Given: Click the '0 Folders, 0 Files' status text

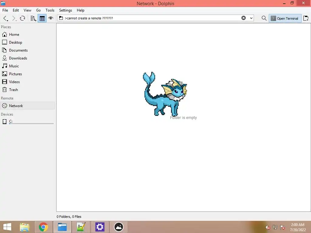Looking at the screenshot, I should [x=69, y=217].
